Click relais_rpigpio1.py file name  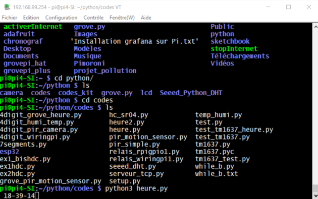coord(144,152)
